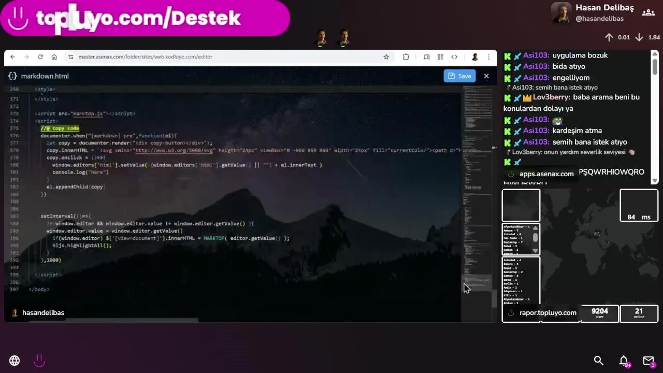Click the pink smiley icon at bottom left
The image size is (663, 373).
click(x=39, y=361)
